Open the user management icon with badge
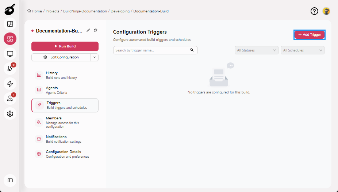This screenshot has width=338, height=192. coord(10,99)
